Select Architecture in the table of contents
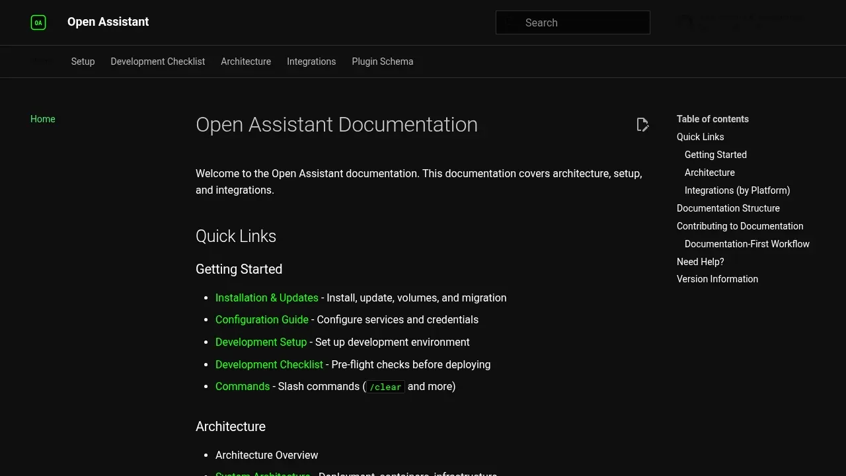The image size is (846, 476). pos(710,173)
